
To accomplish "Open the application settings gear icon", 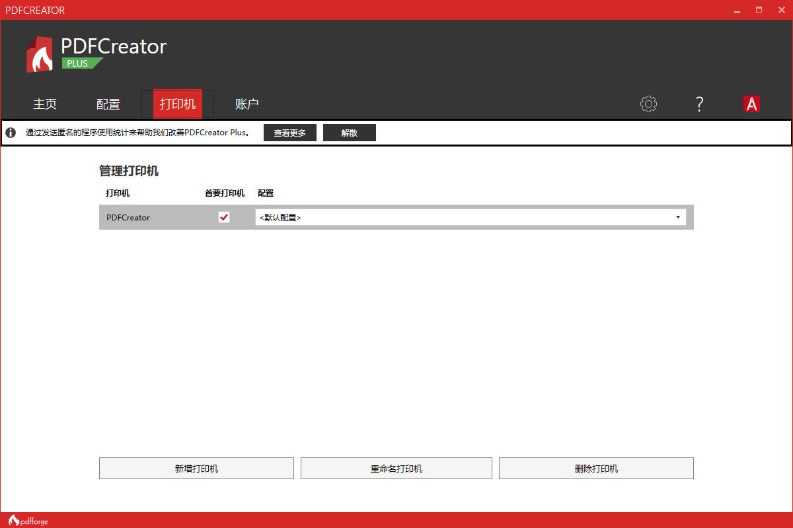I will [x=649, y=104].
